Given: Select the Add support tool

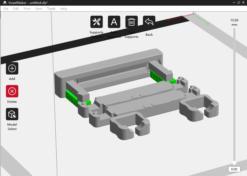Looking at the screenshot, I should (12, 68).
